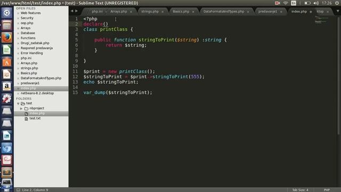Image resolution: width=341 pixels, height=192 pixels.
Task: Open the Amazon launcher icon
Action: [6, 86]
